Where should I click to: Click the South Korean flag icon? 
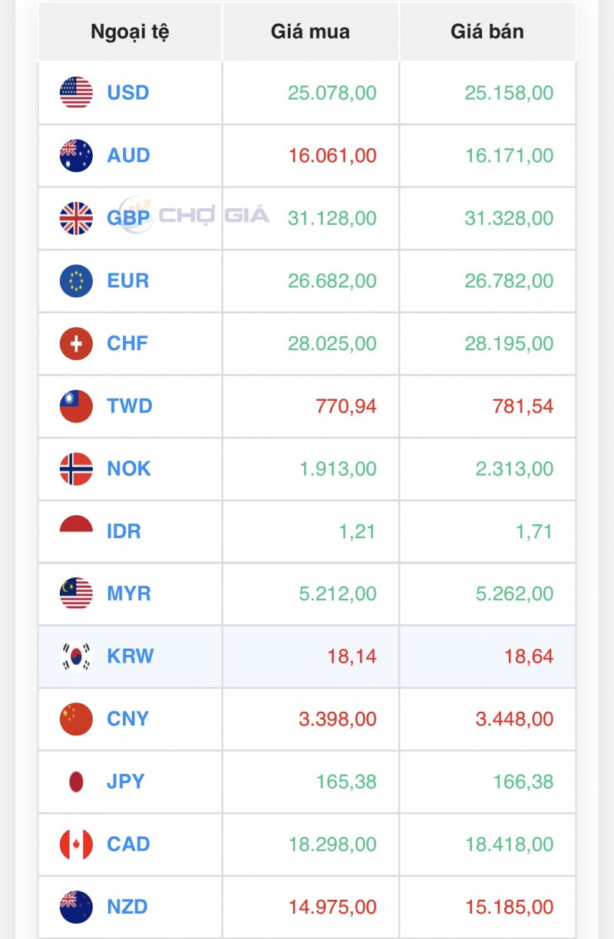tap(76, 656)
